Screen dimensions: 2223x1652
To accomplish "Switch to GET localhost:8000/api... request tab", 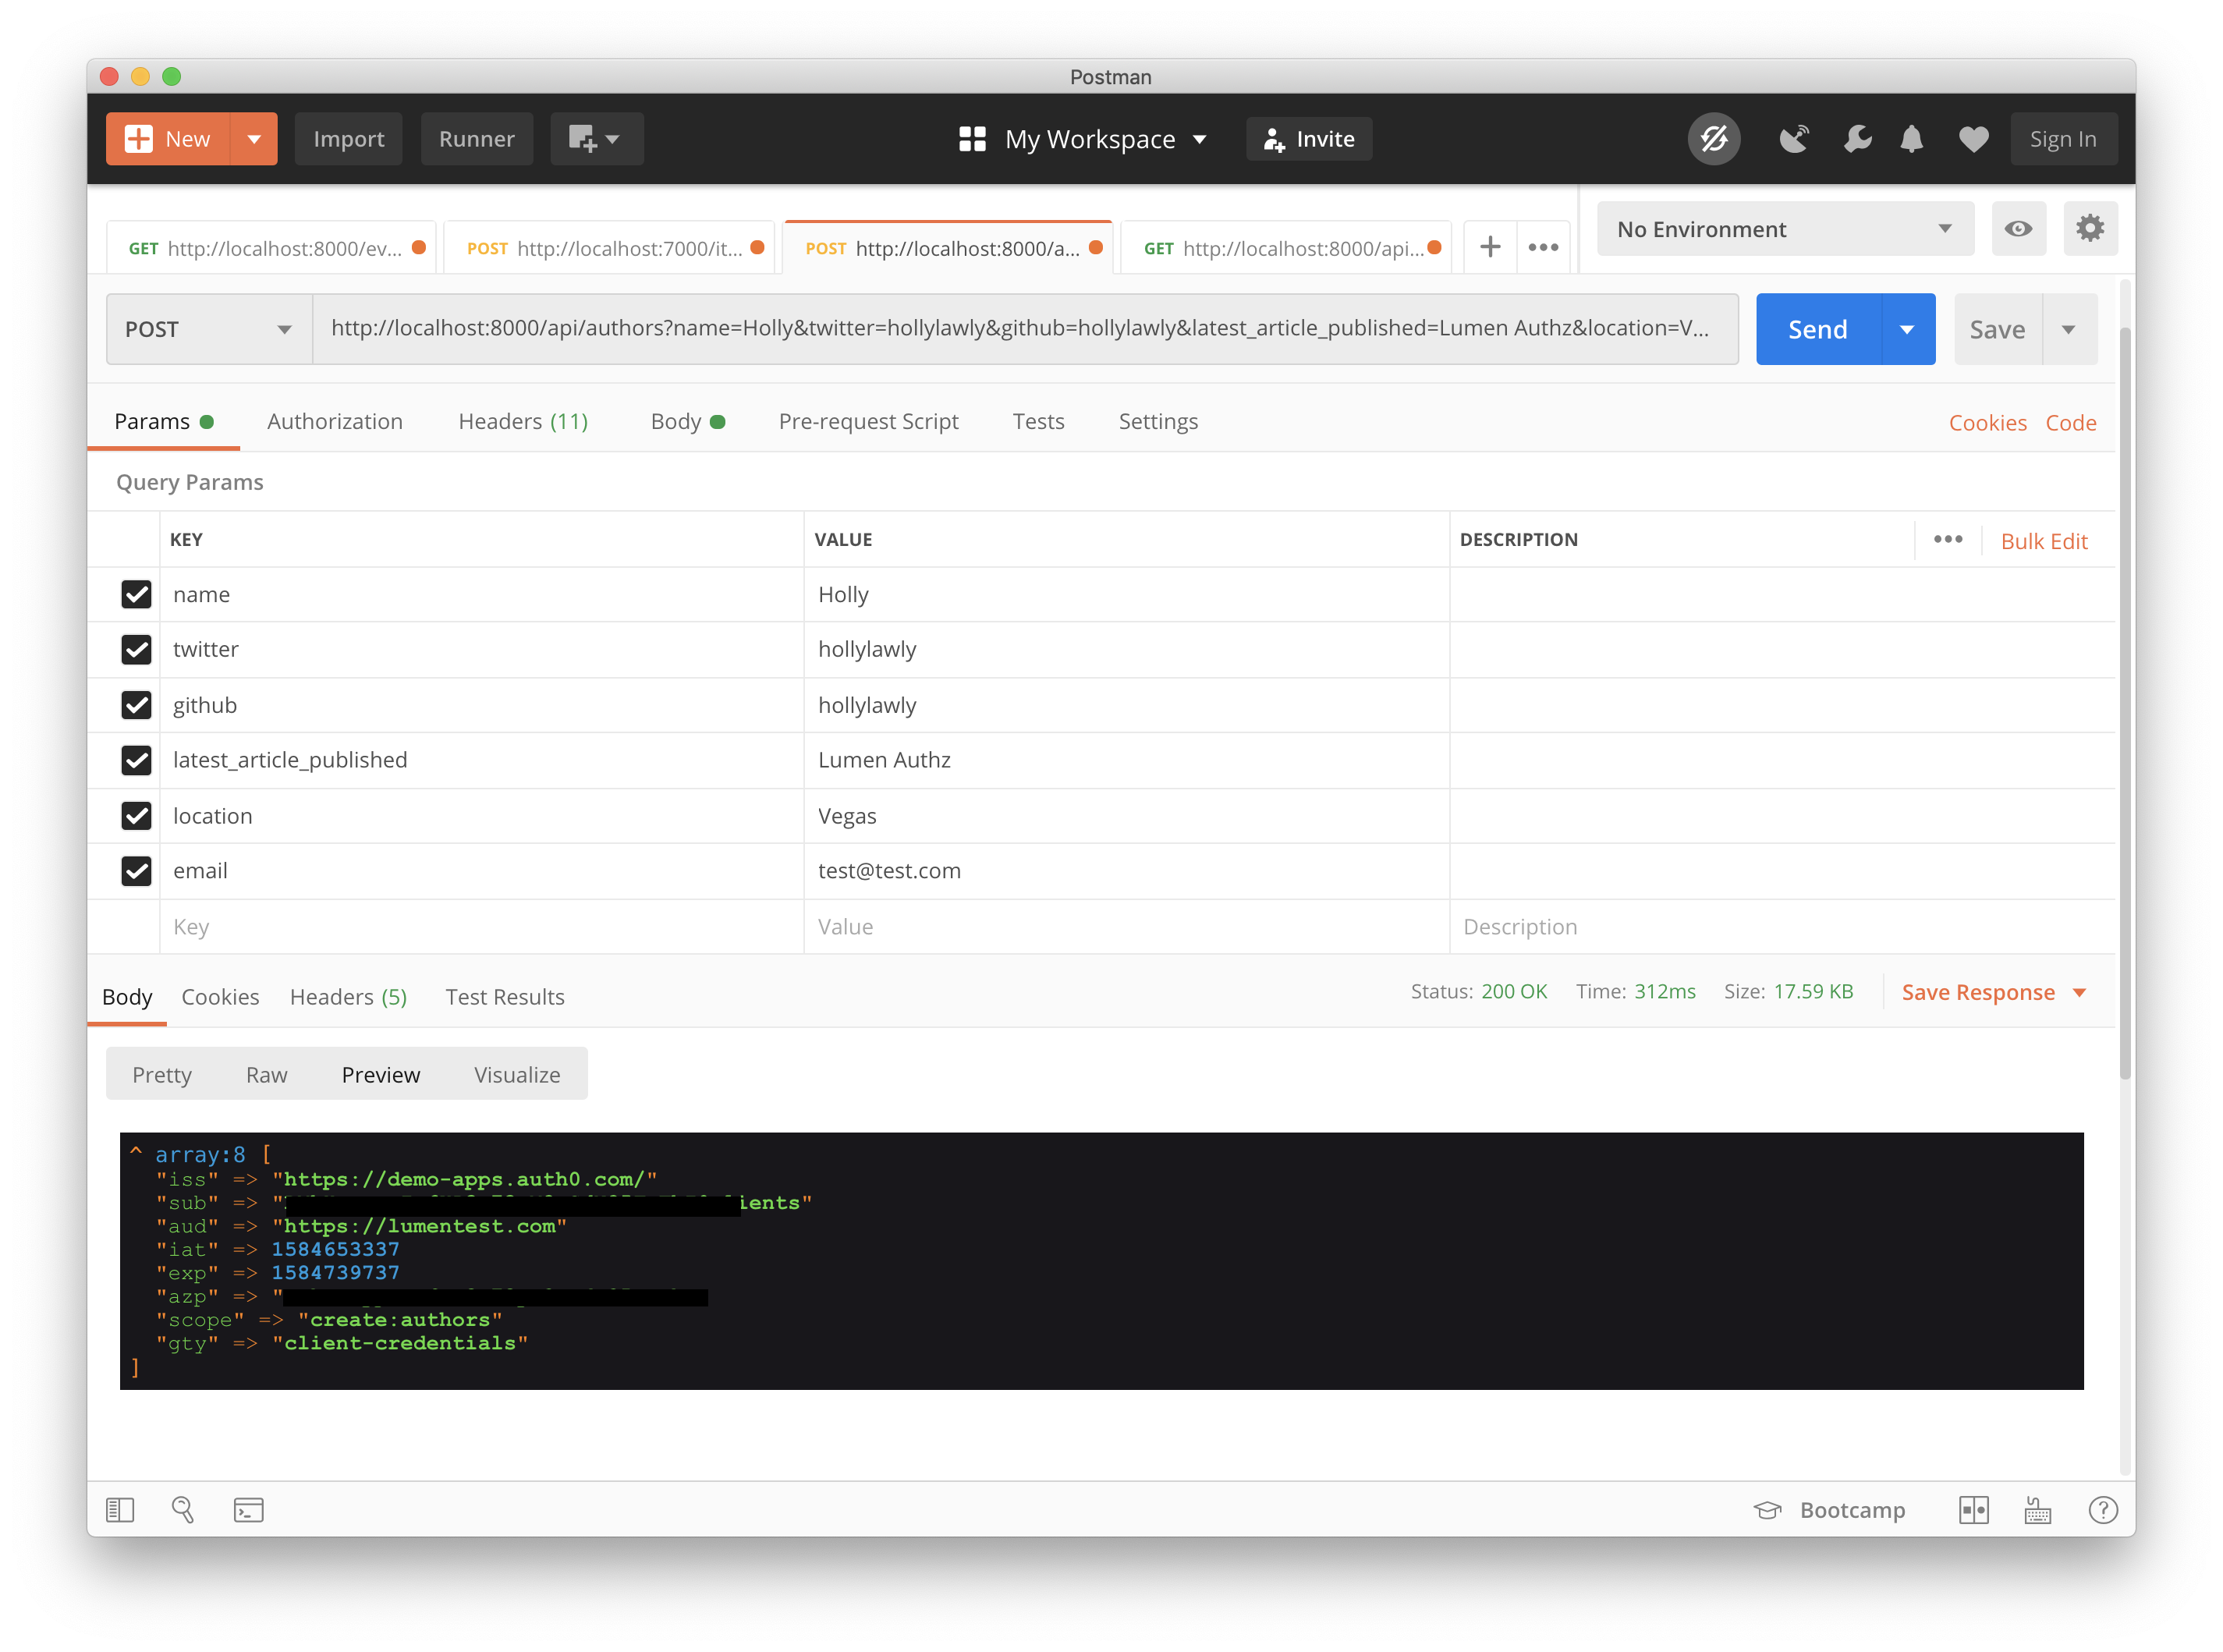I will [1286, 248].
